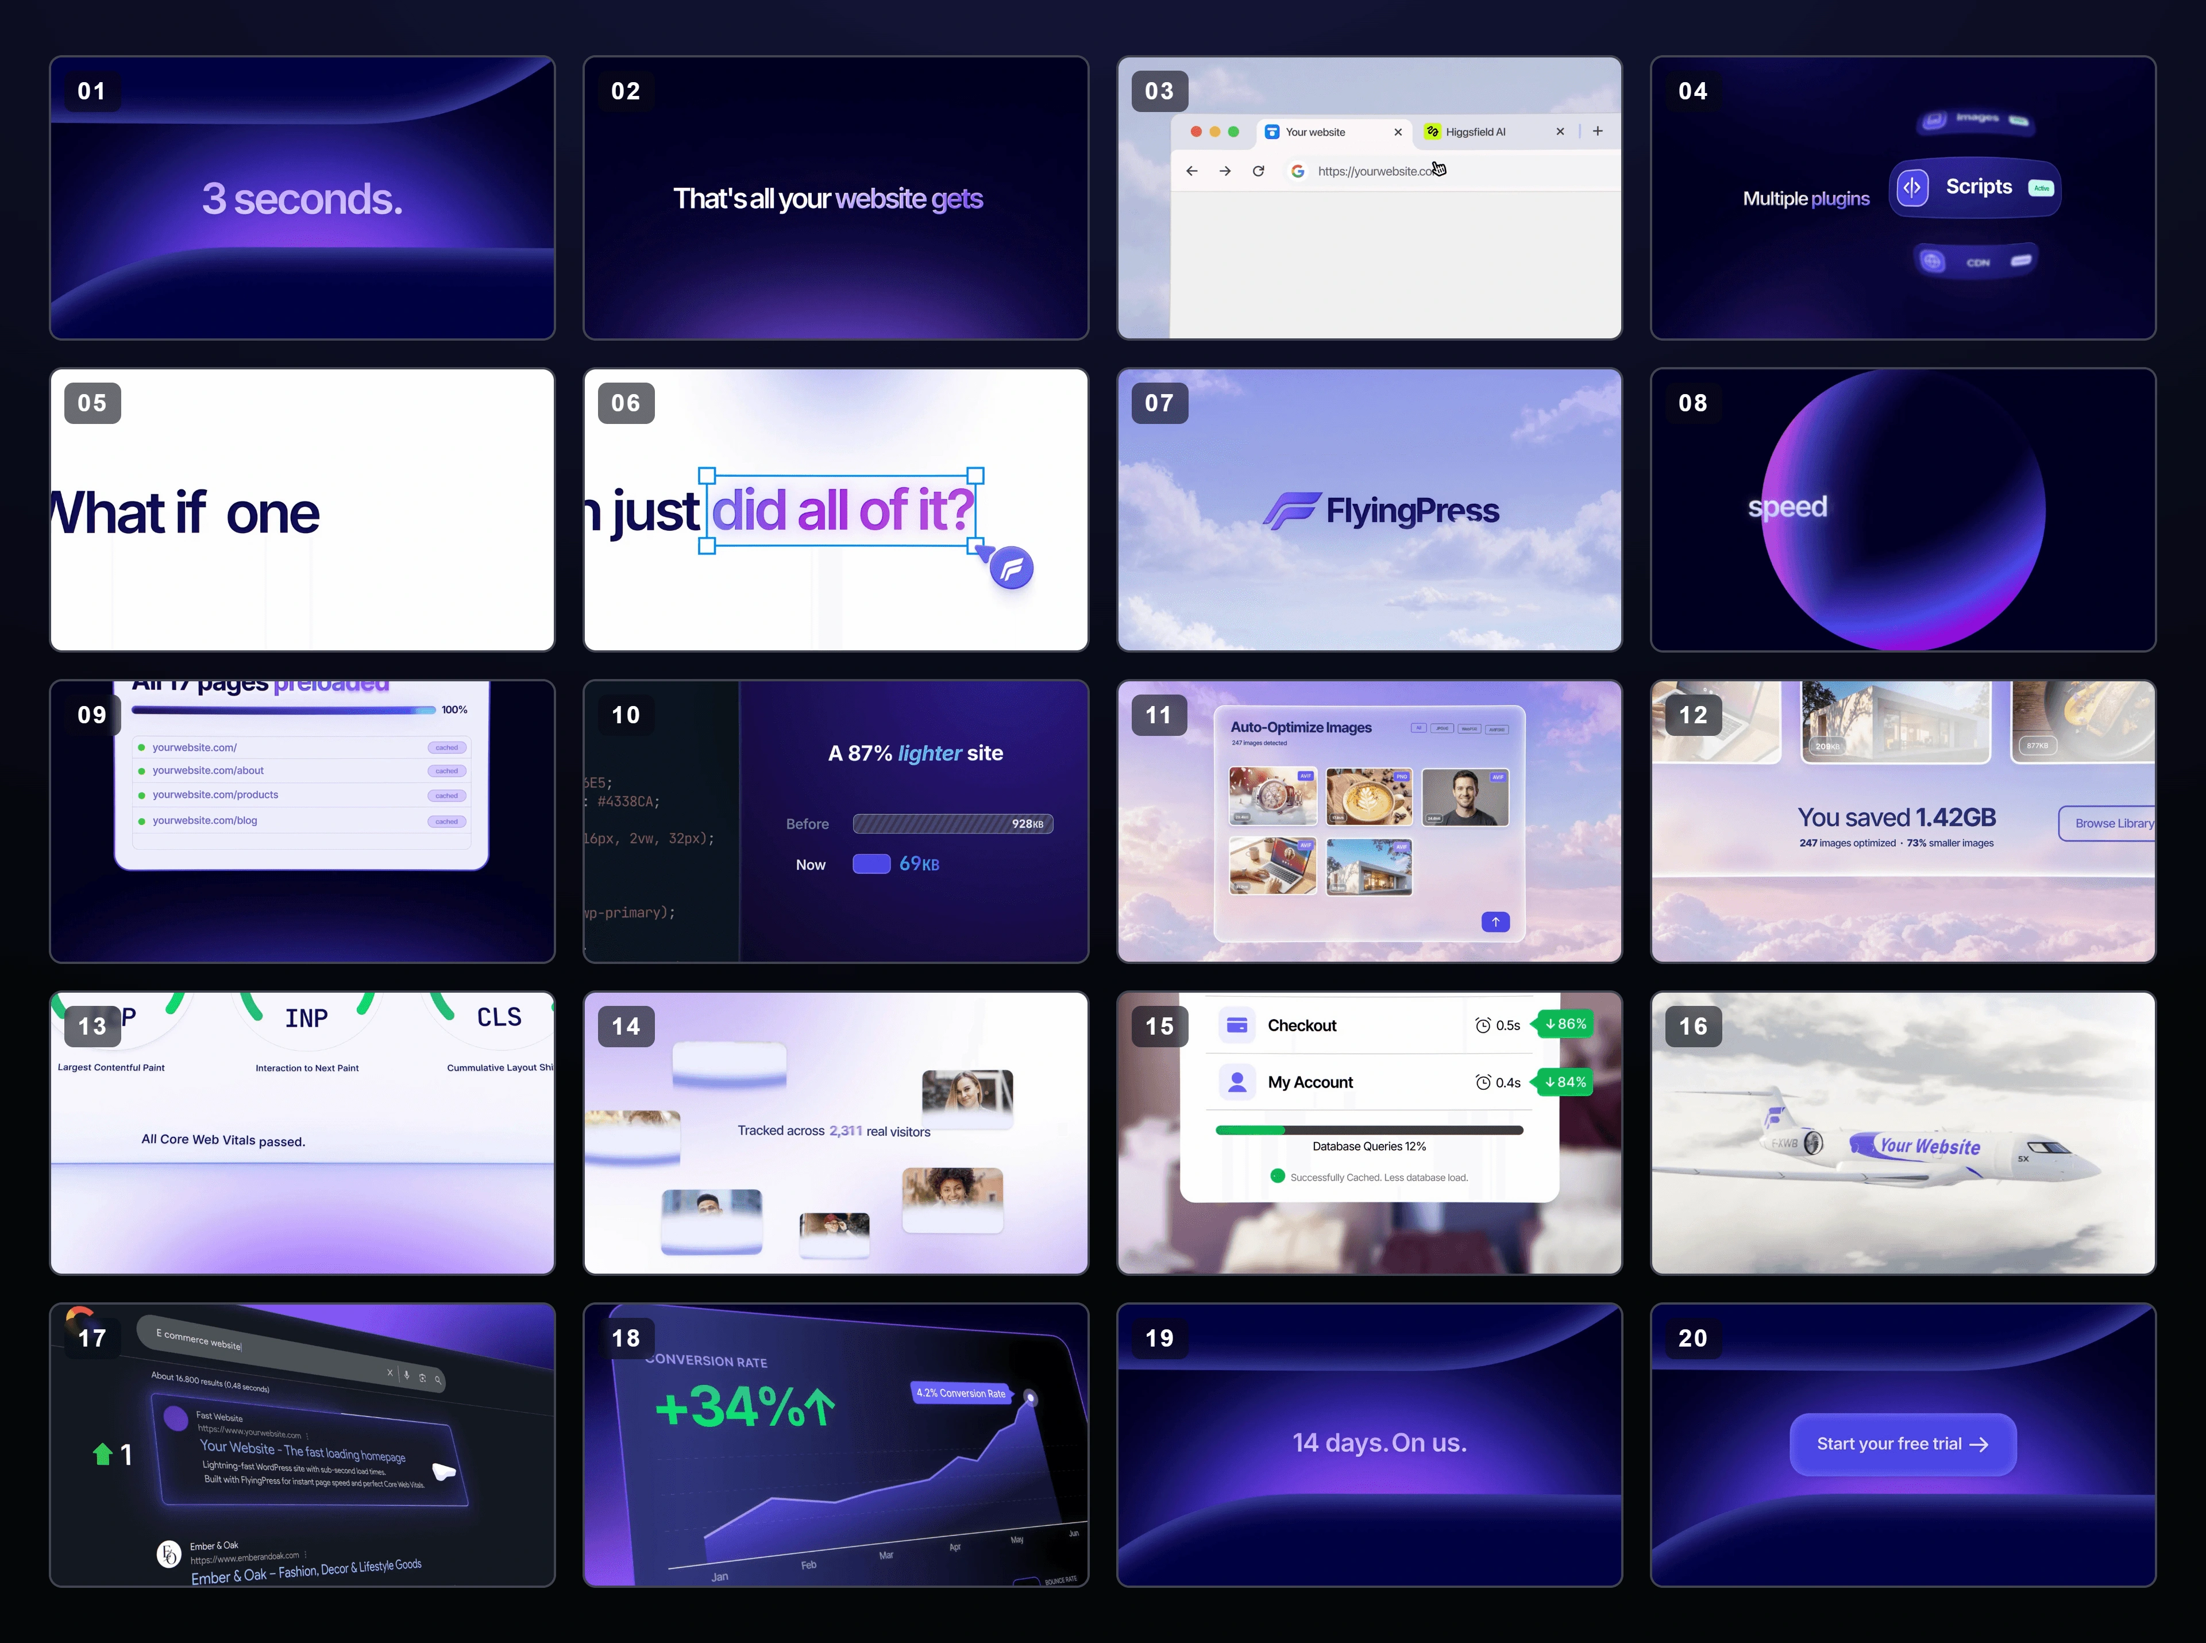
Task: Click the 'Checkout' row label
Action: pyautogui.click(x=1302, y=1025)
